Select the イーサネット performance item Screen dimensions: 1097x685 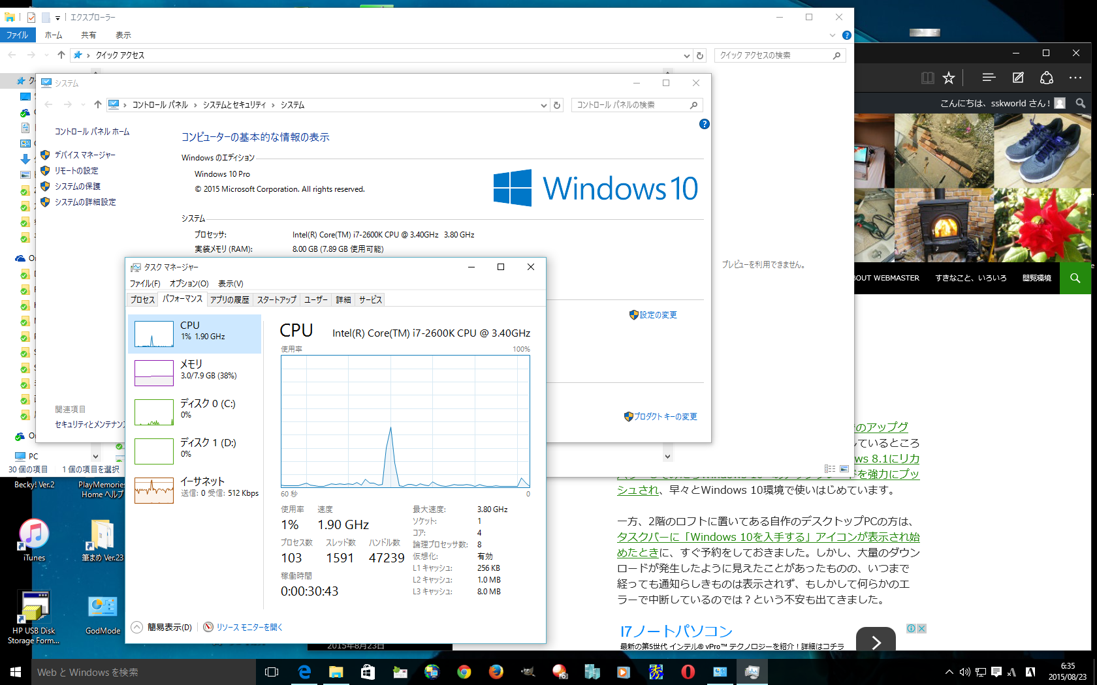pyautogui.click(x=195, y=491)
